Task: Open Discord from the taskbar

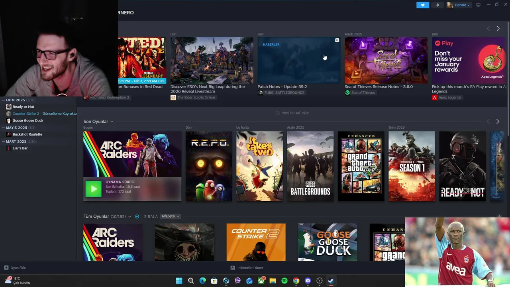Action: [308, 281]
